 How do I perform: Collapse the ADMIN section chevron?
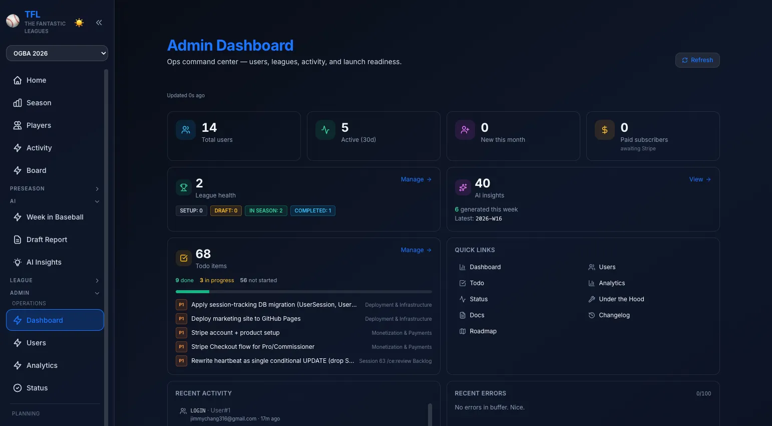97,293
